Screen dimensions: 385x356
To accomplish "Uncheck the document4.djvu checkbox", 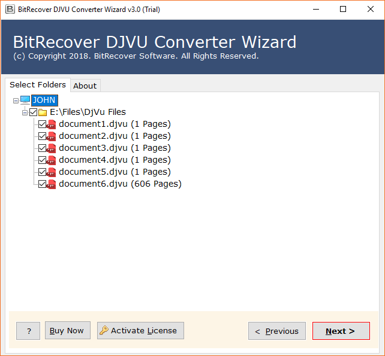I will point(42,160).
